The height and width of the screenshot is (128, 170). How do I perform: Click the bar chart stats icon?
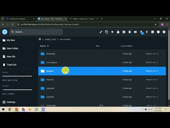(153, 32)
